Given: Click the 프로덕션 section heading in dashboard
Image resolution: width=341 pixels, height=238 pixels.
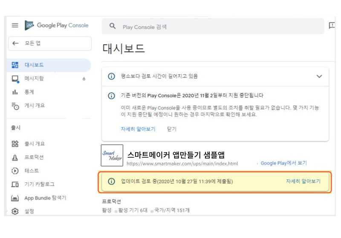Looking at the screenshot, I should (111, 201).
